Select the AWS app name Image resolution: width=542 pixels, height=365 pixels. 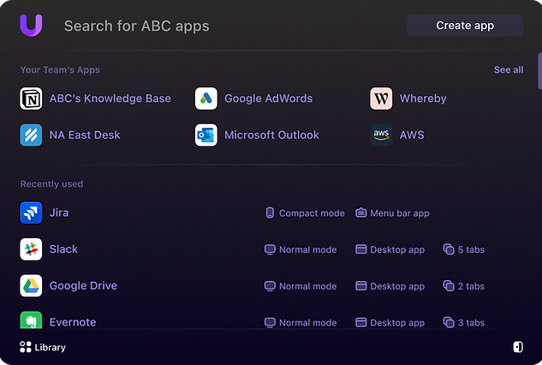pos(412,135)
